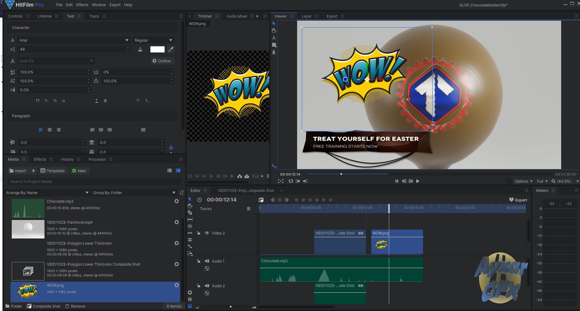The image size is (580, 311).
Task: Open the Regular font style dropdown
Action: 153,40
